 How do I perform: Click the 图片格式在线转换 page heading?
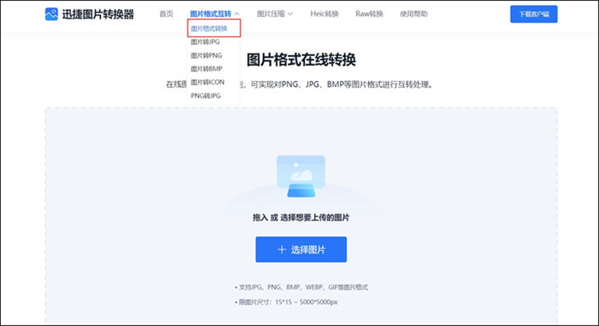[x=300, y=60]
